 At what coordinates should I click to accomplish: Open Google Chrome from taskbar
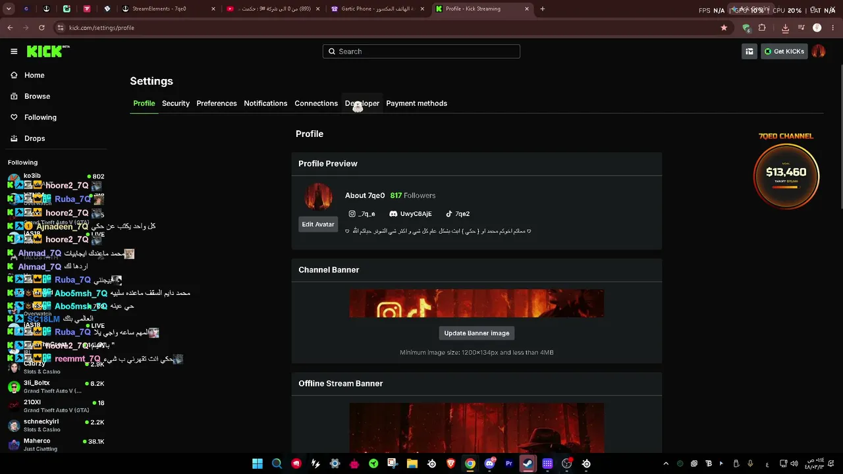coord(470,463)
